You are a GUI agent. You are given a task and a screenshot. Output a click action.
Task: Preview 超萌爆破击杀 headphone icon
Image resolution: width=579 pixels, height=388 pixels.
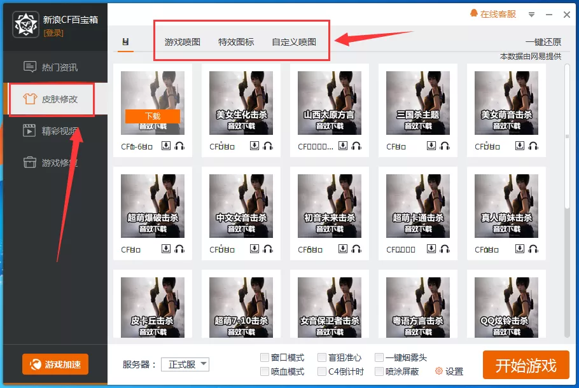[179, 249]
